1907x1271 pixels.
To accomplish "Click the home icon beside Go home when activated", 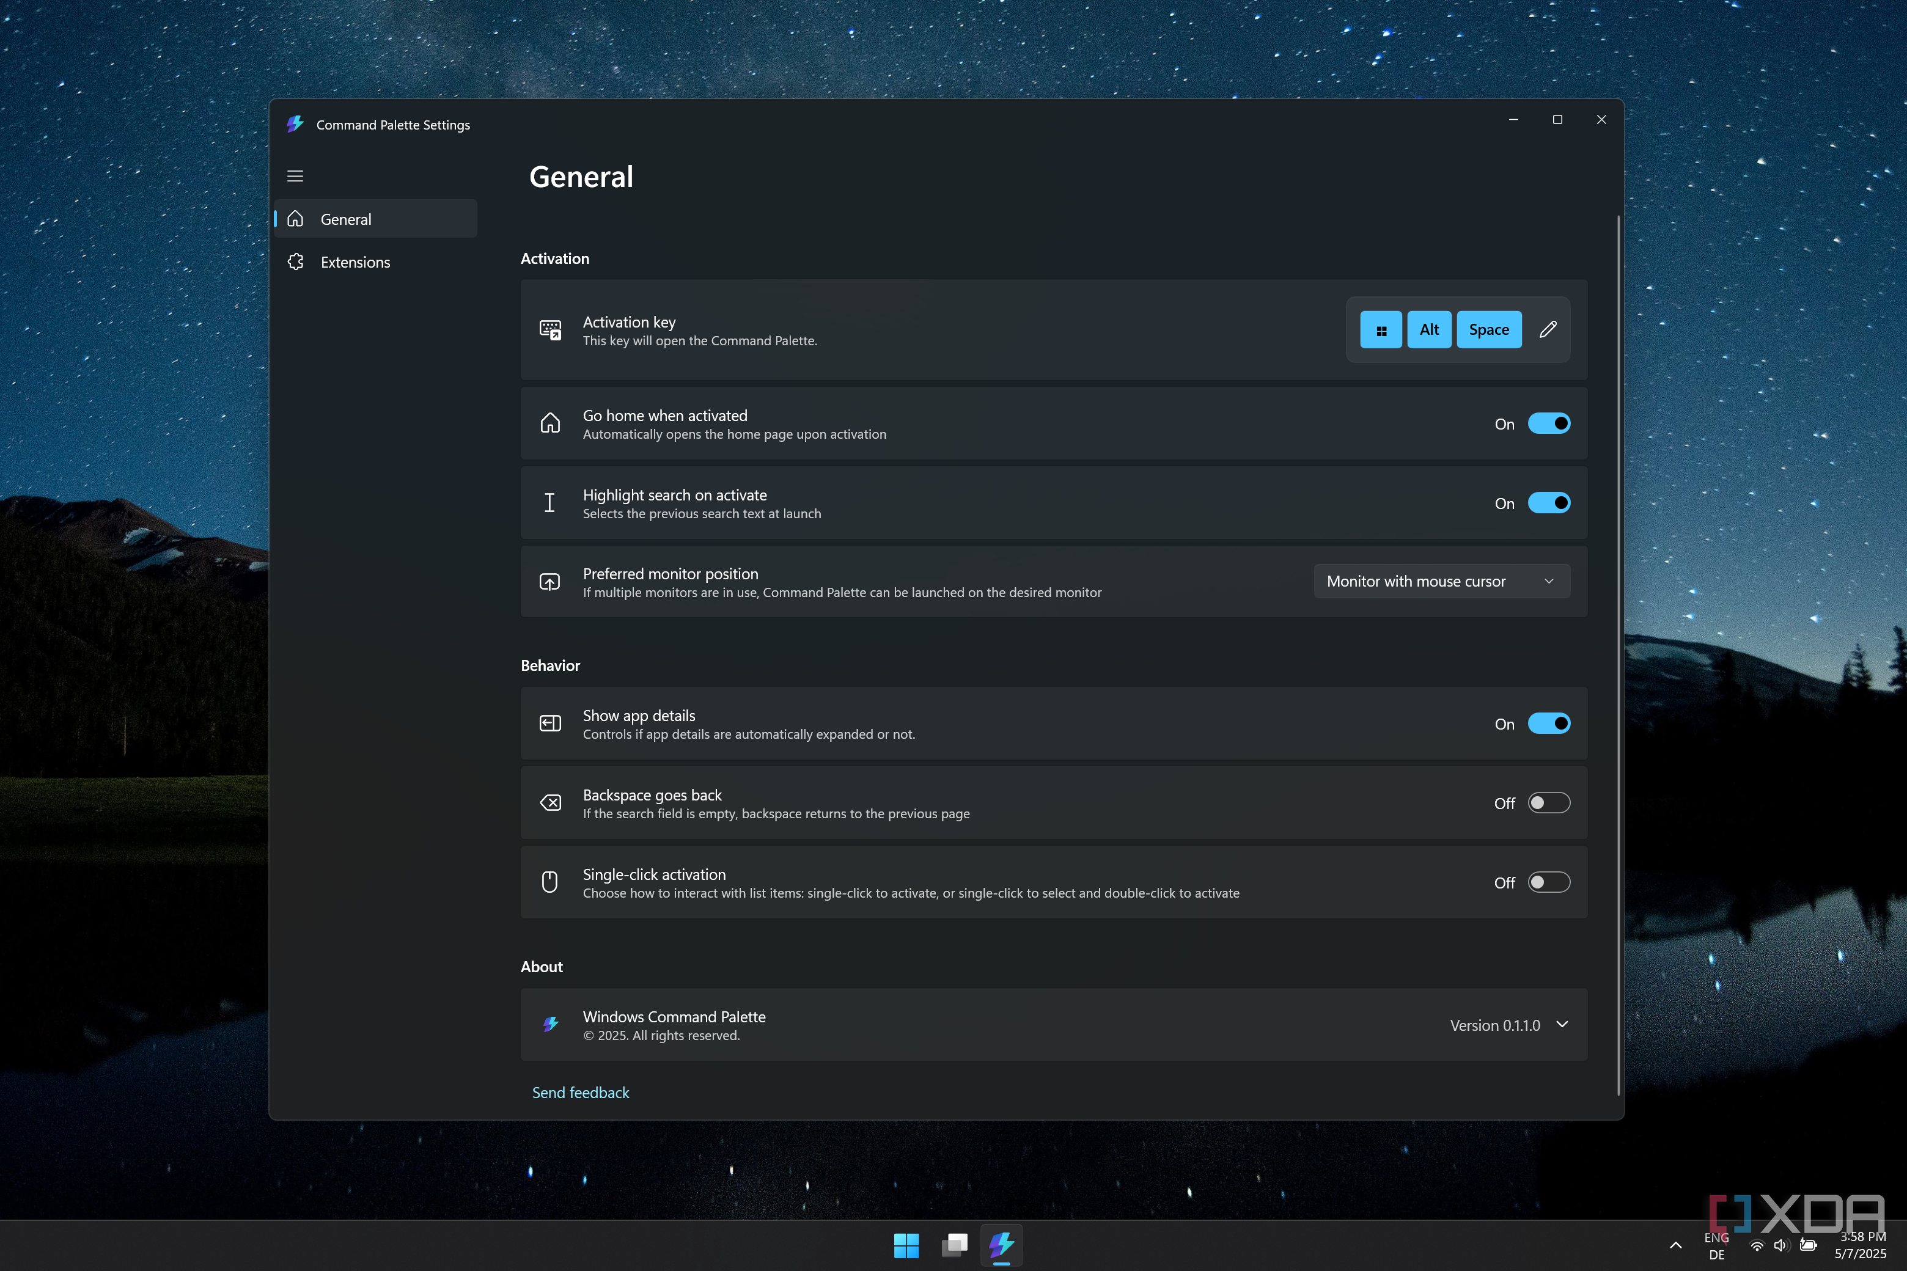I will [x=549, y=423].
